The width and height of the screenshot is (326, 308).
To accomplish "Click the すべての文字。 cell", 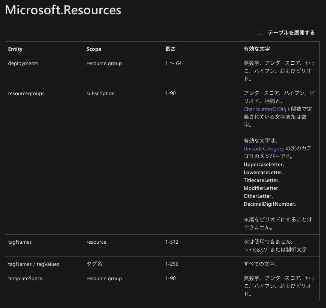I will point(261,264).
